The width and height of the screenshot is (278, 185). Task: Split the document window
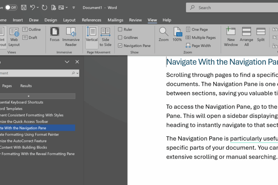[261, 35]
